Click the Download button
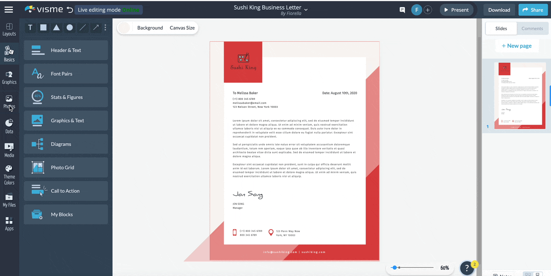Screen dimensions: 551x276 [499, 10]
